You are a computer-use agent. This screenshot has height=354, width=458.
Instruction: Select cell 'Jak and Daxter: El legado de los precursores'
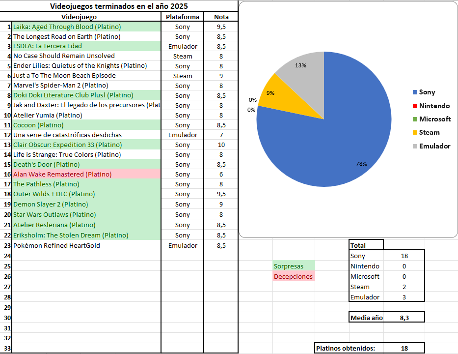[x=86, y=105]
